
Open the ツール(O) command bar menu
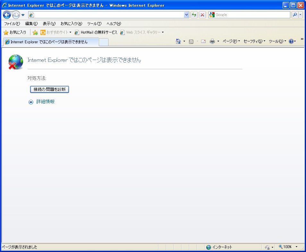(277, 41)
